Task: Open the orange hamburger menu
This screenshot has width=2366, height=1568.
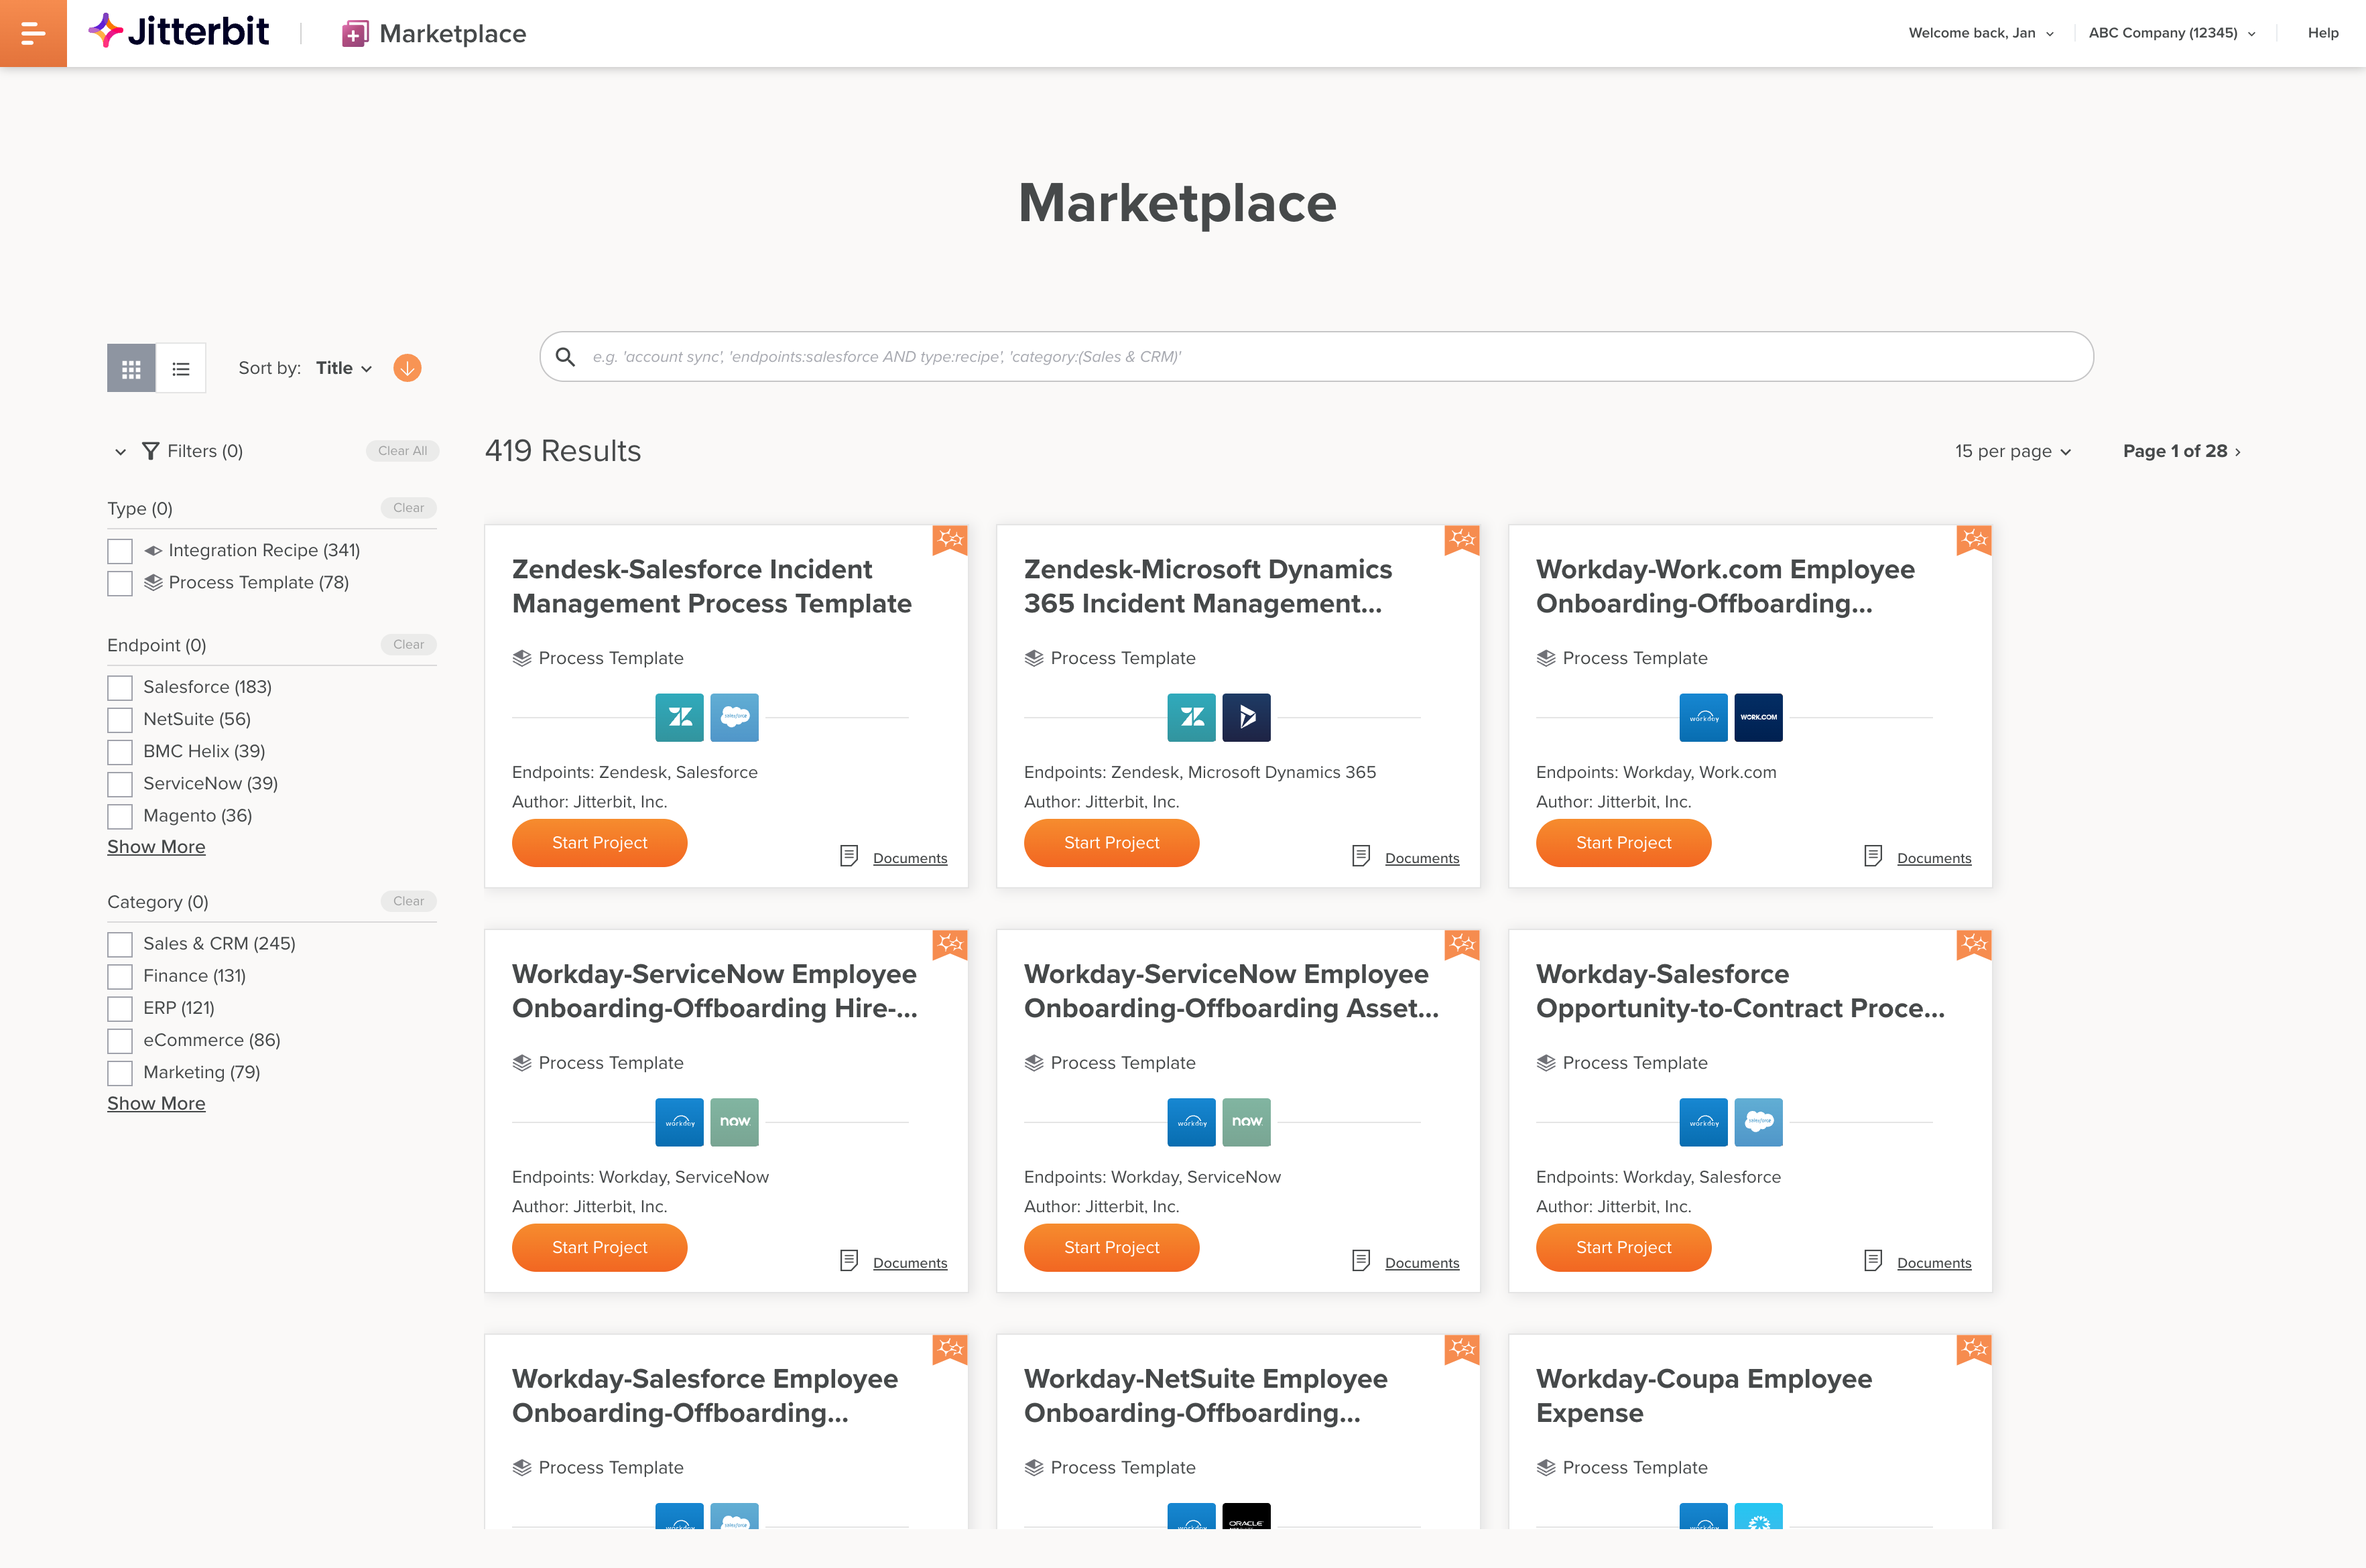Action: tap(33, 33)
